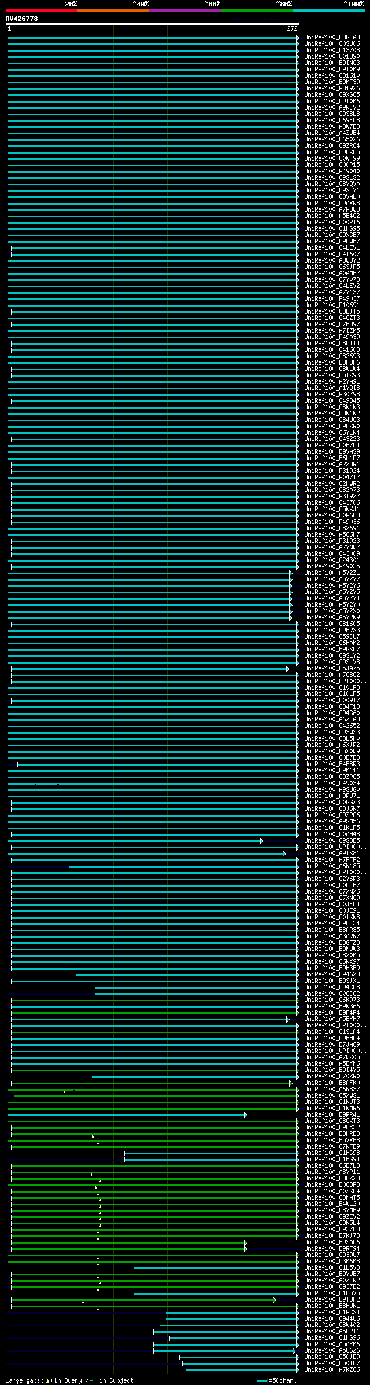Select the query name AV426778

[22, 19]
